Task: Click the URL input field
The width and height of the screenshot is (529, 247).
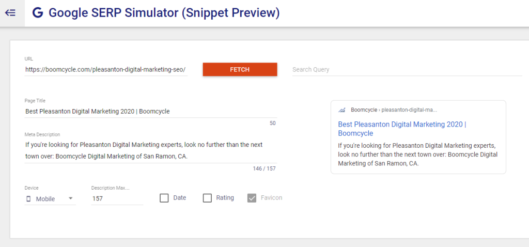Action: point(105,69)
